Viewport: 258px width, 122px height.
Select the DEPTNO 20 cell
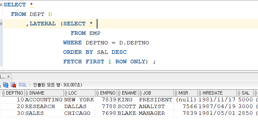pos(13,106)
